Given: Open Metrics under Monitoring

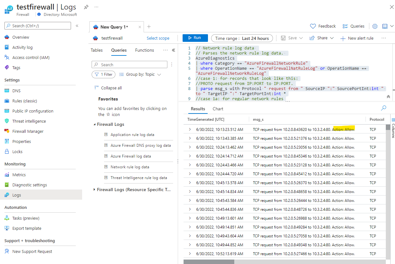Looking at the screenshot, I should [x=19, y=175].
